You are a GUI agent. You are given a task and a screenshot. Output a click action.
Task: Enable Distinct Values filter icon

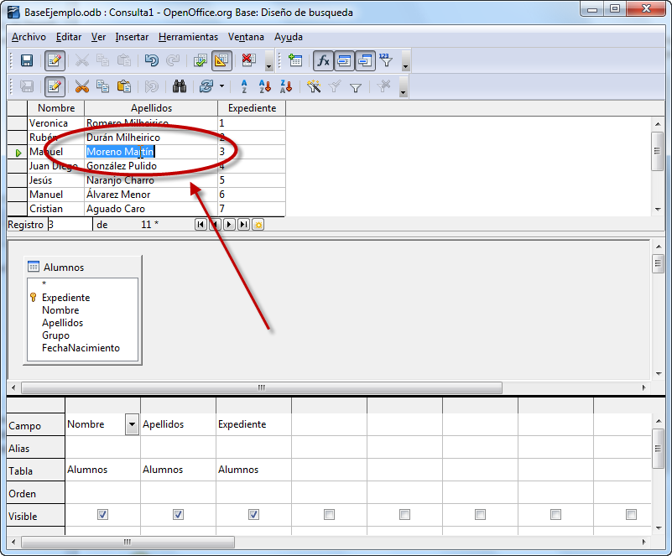point(386,60)
